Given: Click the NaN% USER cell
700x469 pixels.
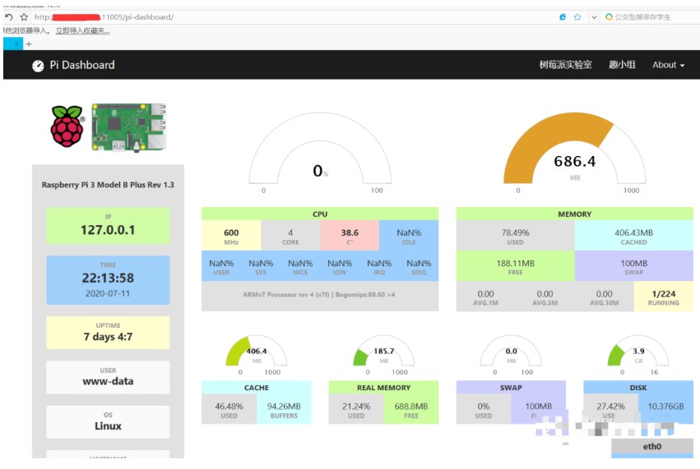Looking at the screenshot, I should pos(221,266).
